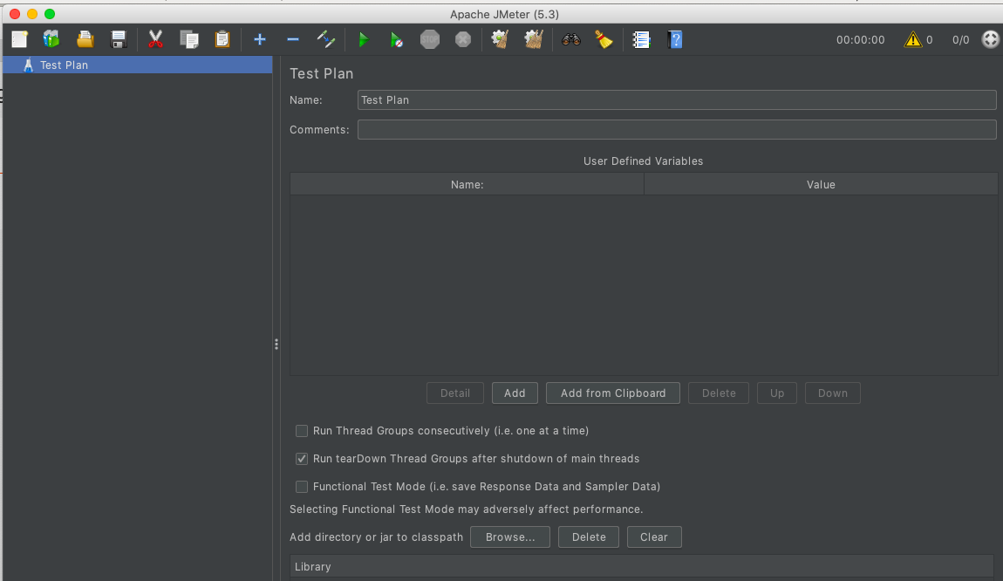Click the Name: column header
This screenshot has width=1003, height=581.
point(467,184)
